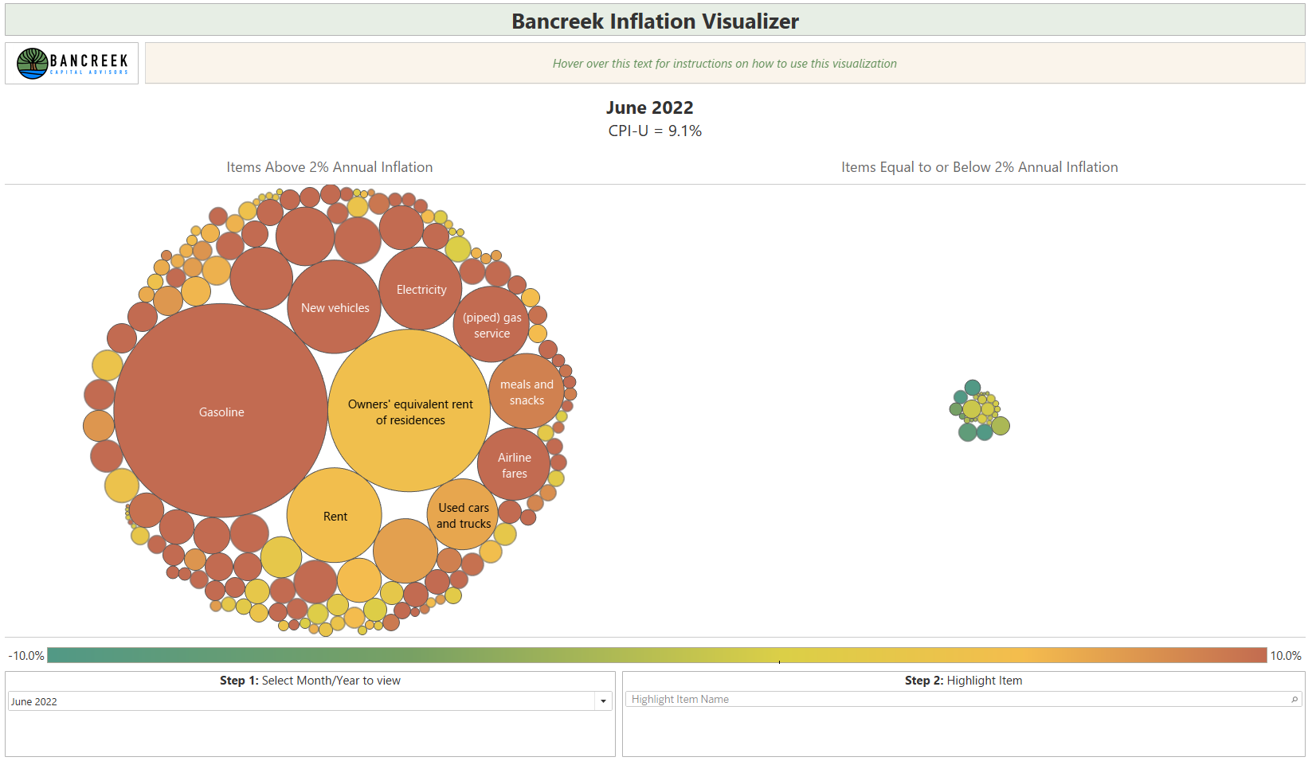Image resolution: width=1312 pixels, height=761 pixels.
Task: Click the Airline fares bubble
Action: (514, 466)
